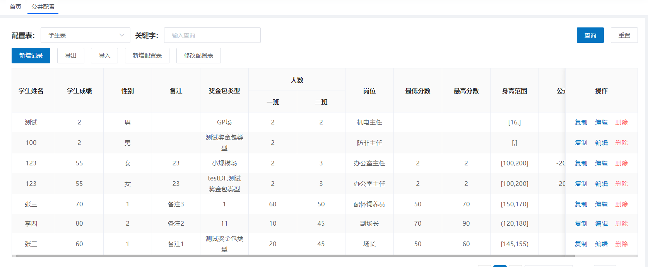Delete the 测试 row via 删除
648x267 pixels.
(x=621, y=122)
